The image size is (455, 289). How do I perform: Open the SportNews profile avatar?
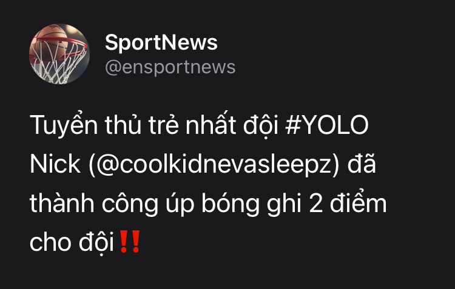(x=59, y=54)
